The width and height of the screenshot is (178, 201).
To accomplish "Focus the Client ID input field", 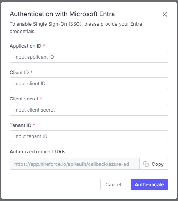I will pyautogui.click(x=89, y=83).
